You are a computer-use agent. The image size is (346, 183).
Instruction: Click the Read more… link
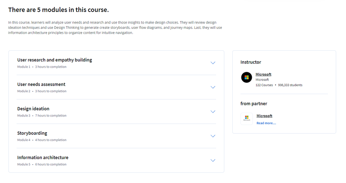tap(266, 123)
